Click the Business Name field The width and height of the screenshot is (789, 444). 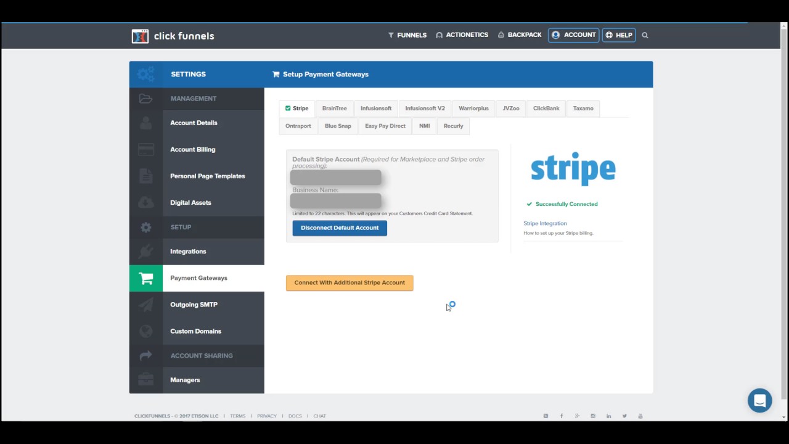click(x=336, y=201)
